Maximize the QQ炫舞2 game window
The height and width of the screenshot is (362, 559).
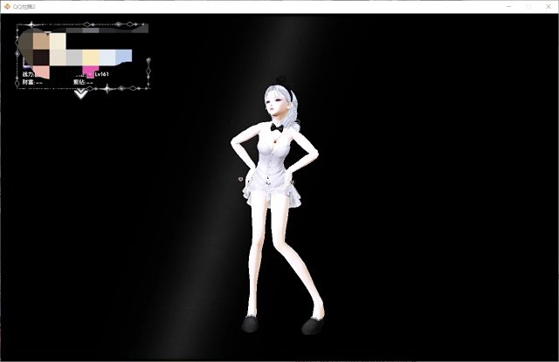pos(528,6)
